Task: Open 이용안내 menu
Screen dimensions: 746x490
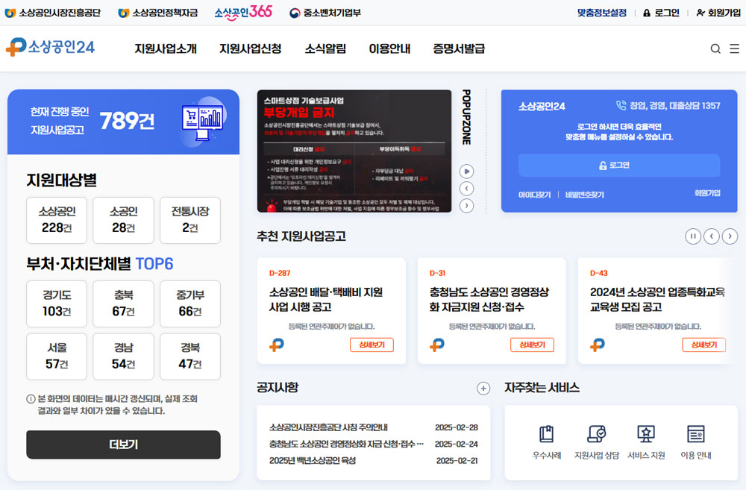Action: point(389,48)
